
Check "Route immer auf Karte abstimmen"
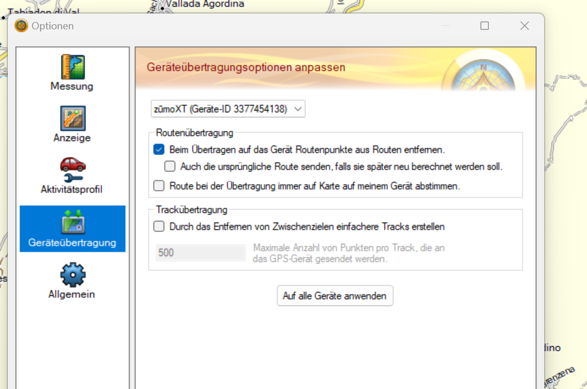coord(158,185)
